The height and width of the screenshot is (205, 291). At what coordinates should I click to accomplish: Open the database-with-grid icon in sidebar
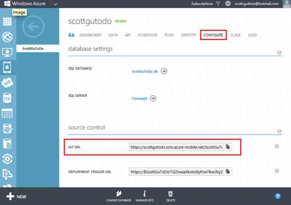pyautogui.click(x=7, y=128)
